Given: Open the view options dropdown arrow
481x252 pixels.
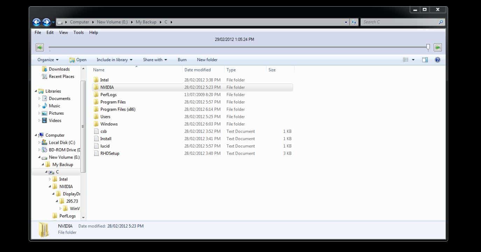Looking at the screenshot, I should click(413, 60).
